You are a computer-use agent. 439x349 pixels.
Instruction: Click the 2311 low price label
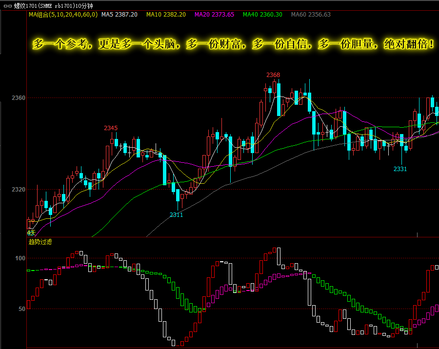coord(177,215)
